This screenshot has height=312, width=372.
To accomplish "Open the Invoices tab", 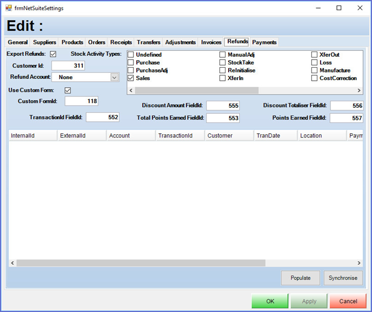I will (211, 42).
